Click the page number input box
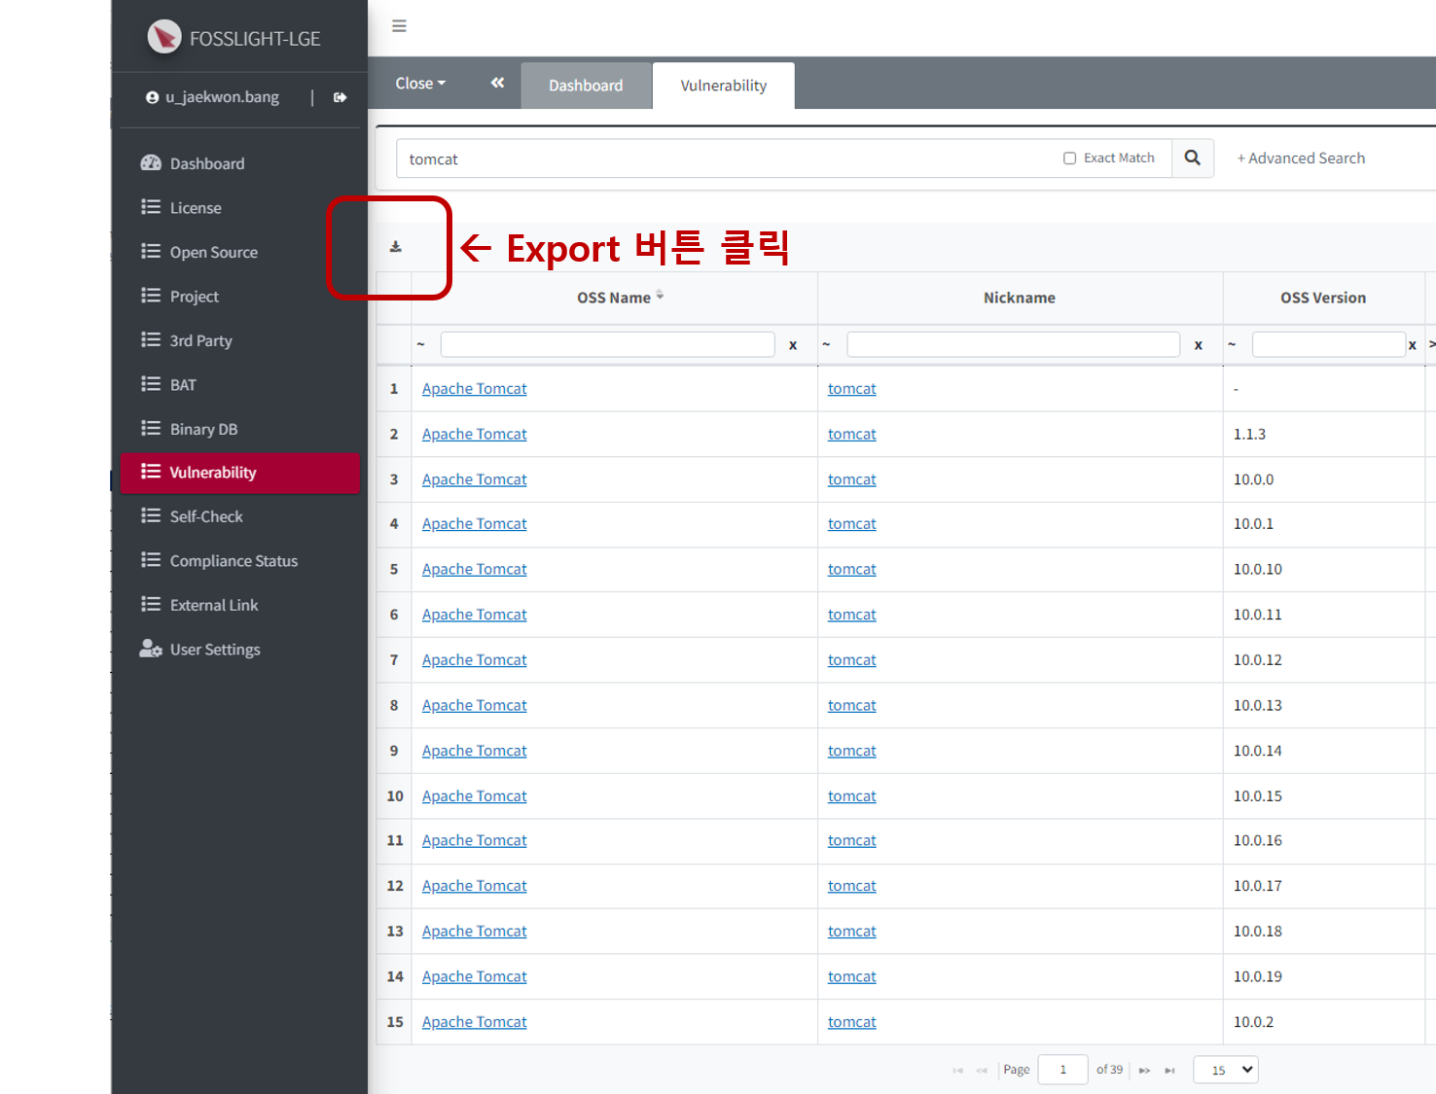 click(x=1062, y=1070)
